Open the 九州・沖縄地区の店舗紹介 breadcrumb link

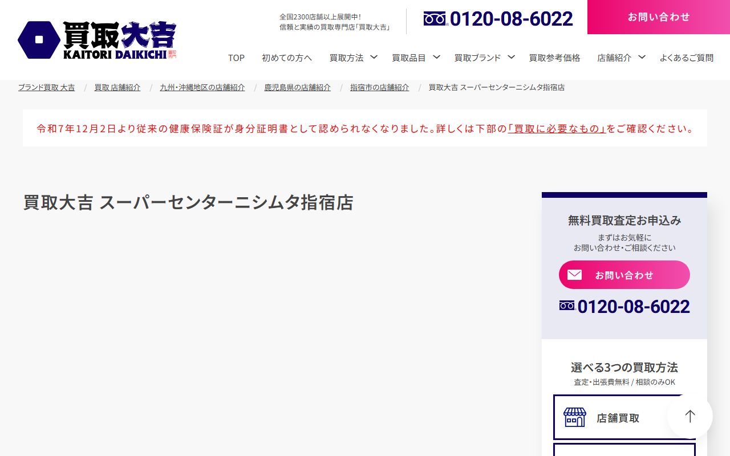point(202,87)
